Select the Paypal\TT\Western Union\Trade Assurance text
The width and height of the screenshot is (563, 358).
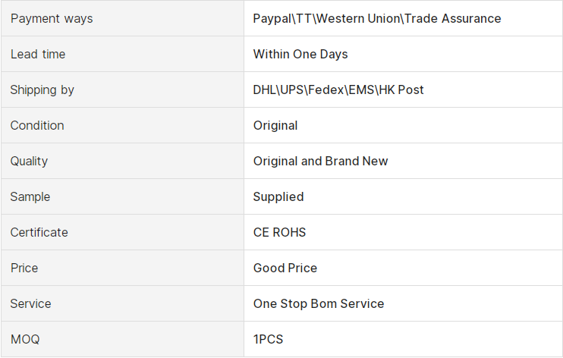coord(376,18)
